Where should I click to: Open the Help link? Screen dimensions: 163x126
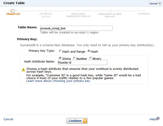tap(153, 119)
